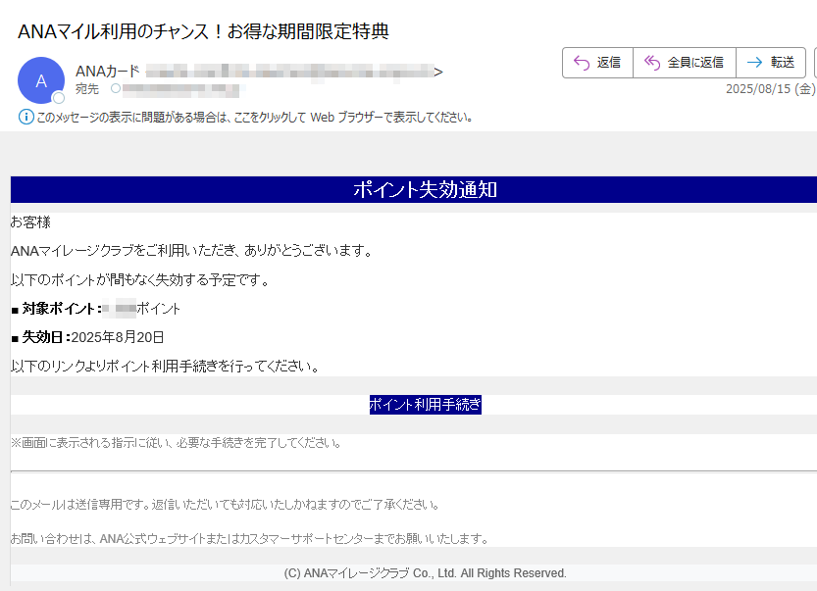Screen dimensions: 817x591
Task: Click the sender avatar circle 'A'
Action: pos(41,80)
